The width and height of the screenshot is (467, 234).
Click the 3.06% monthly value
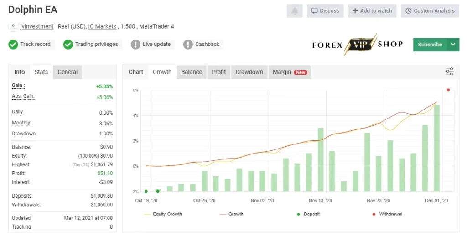(x=106, y=124)
